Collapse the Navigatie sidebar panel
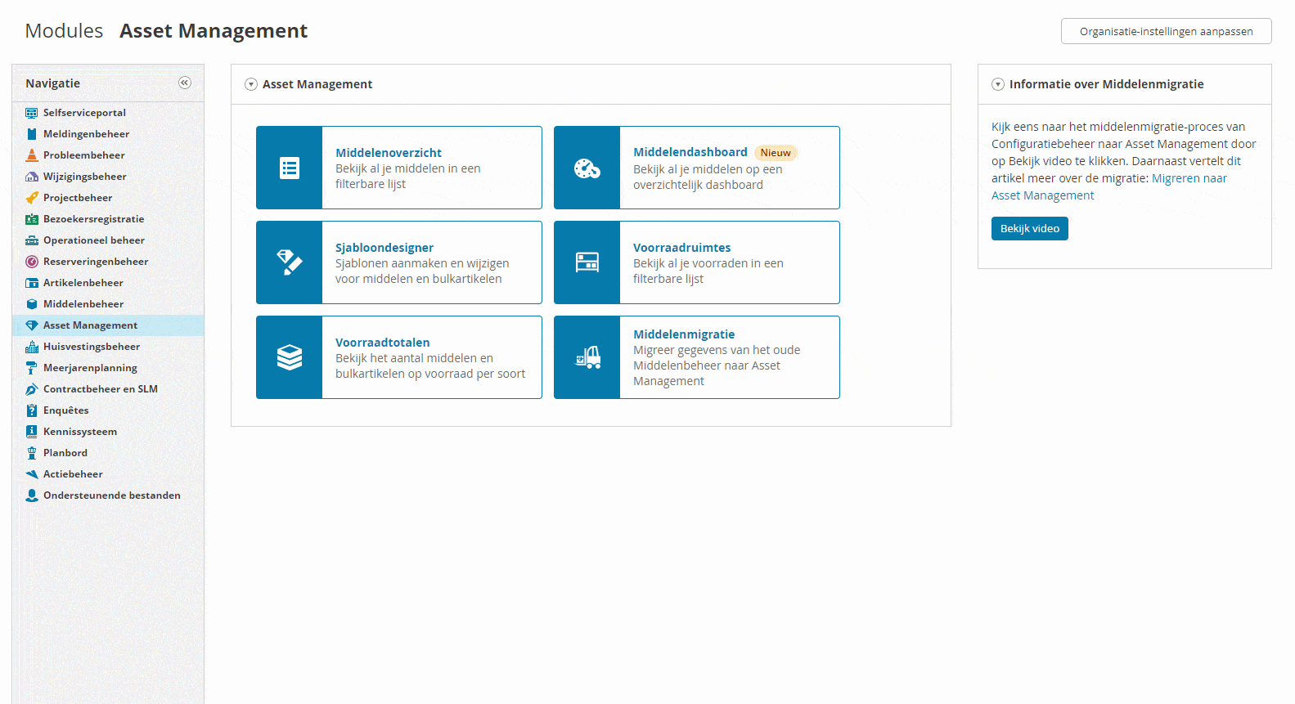The height and width of the screenshot is (704, 1295). tap(185, 83)
